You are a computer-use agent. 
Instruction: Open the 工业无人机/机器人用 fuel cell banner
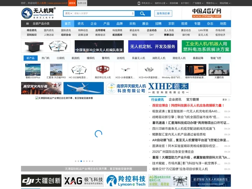click(x=206, y=46)
